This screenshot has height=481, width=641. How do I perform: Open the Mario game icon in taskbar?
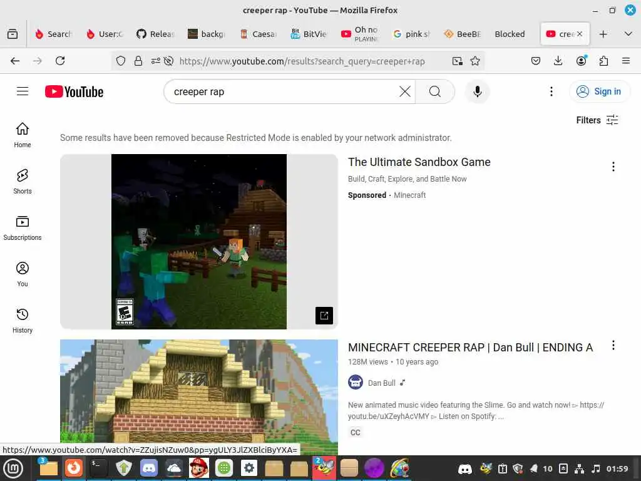click(x=198, y=468)
